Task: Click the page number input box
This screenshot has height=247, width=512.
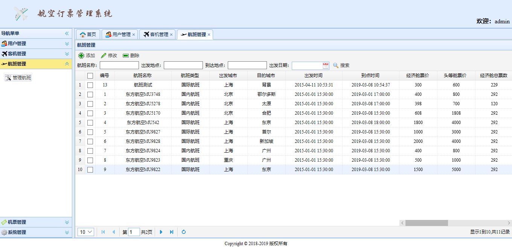Action: [134, 232]
